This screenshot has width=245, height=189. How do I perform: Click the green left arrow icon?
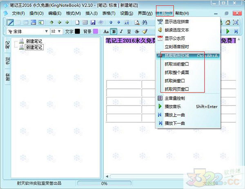[x=59, y=22]
